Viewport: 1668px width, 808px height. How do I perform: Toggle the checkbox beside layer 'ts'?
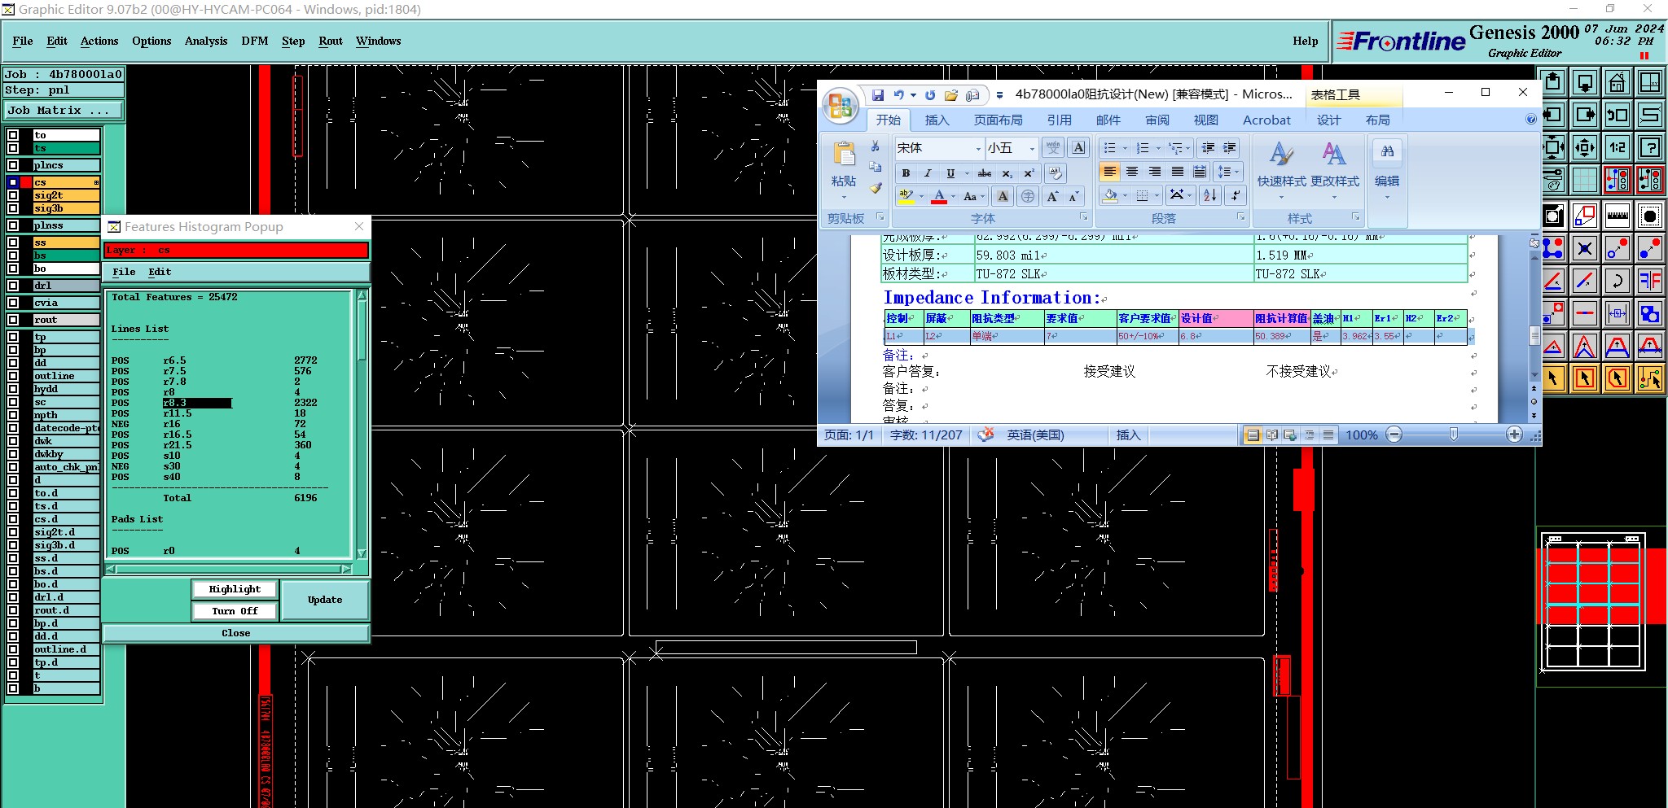[13, 148]
